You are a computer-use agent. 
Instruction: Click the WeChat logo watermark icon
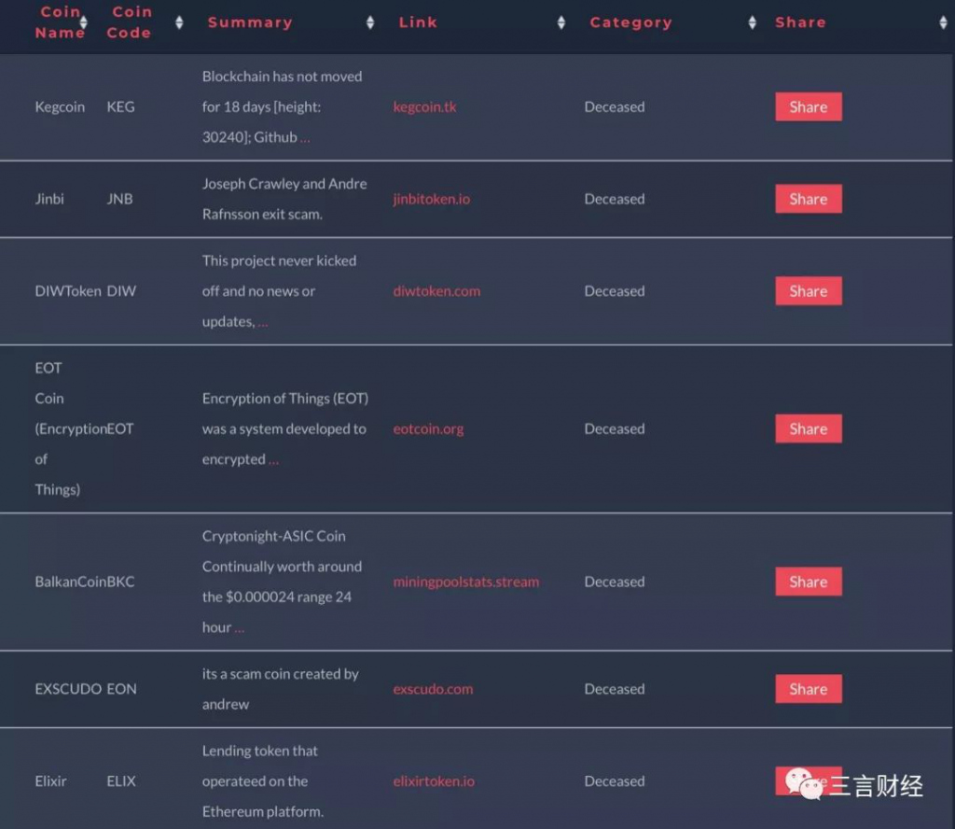pyautogui.click(x=804, y=784)
